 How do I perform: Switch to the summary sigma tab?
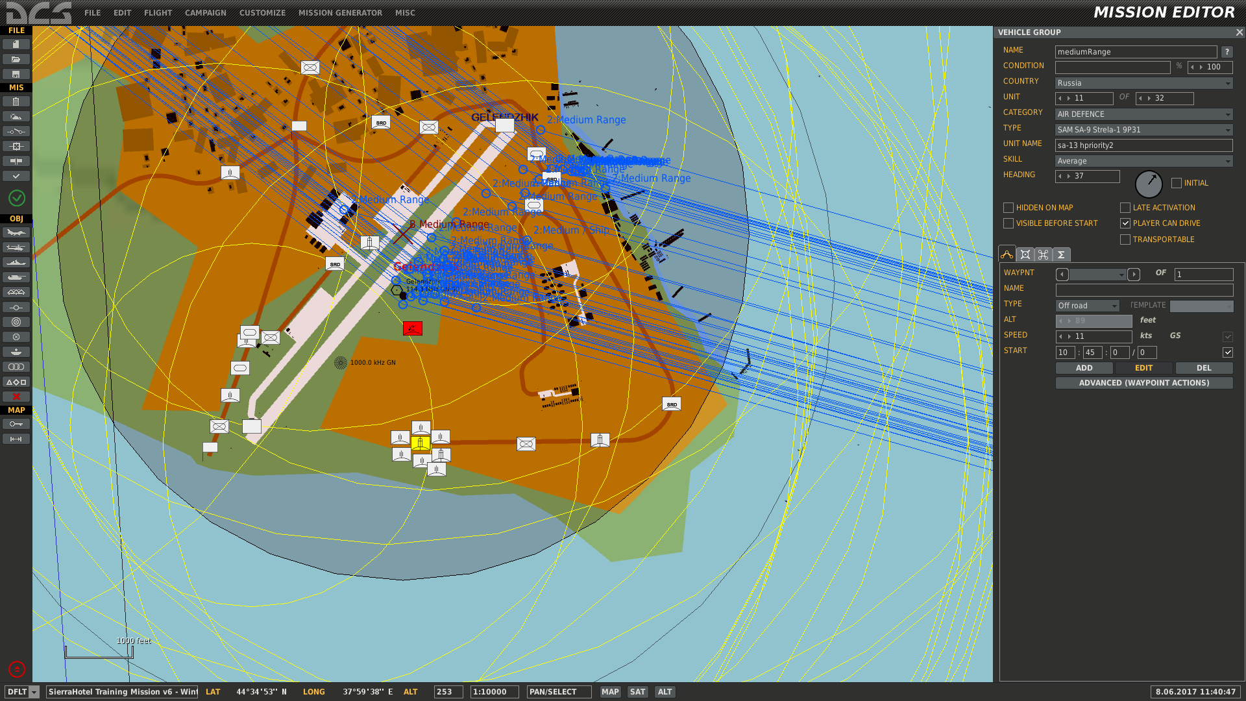1060,254
